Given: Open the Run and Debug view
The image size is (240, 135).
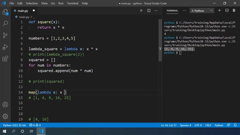Looking at the screenshot, I should point(5,47).
